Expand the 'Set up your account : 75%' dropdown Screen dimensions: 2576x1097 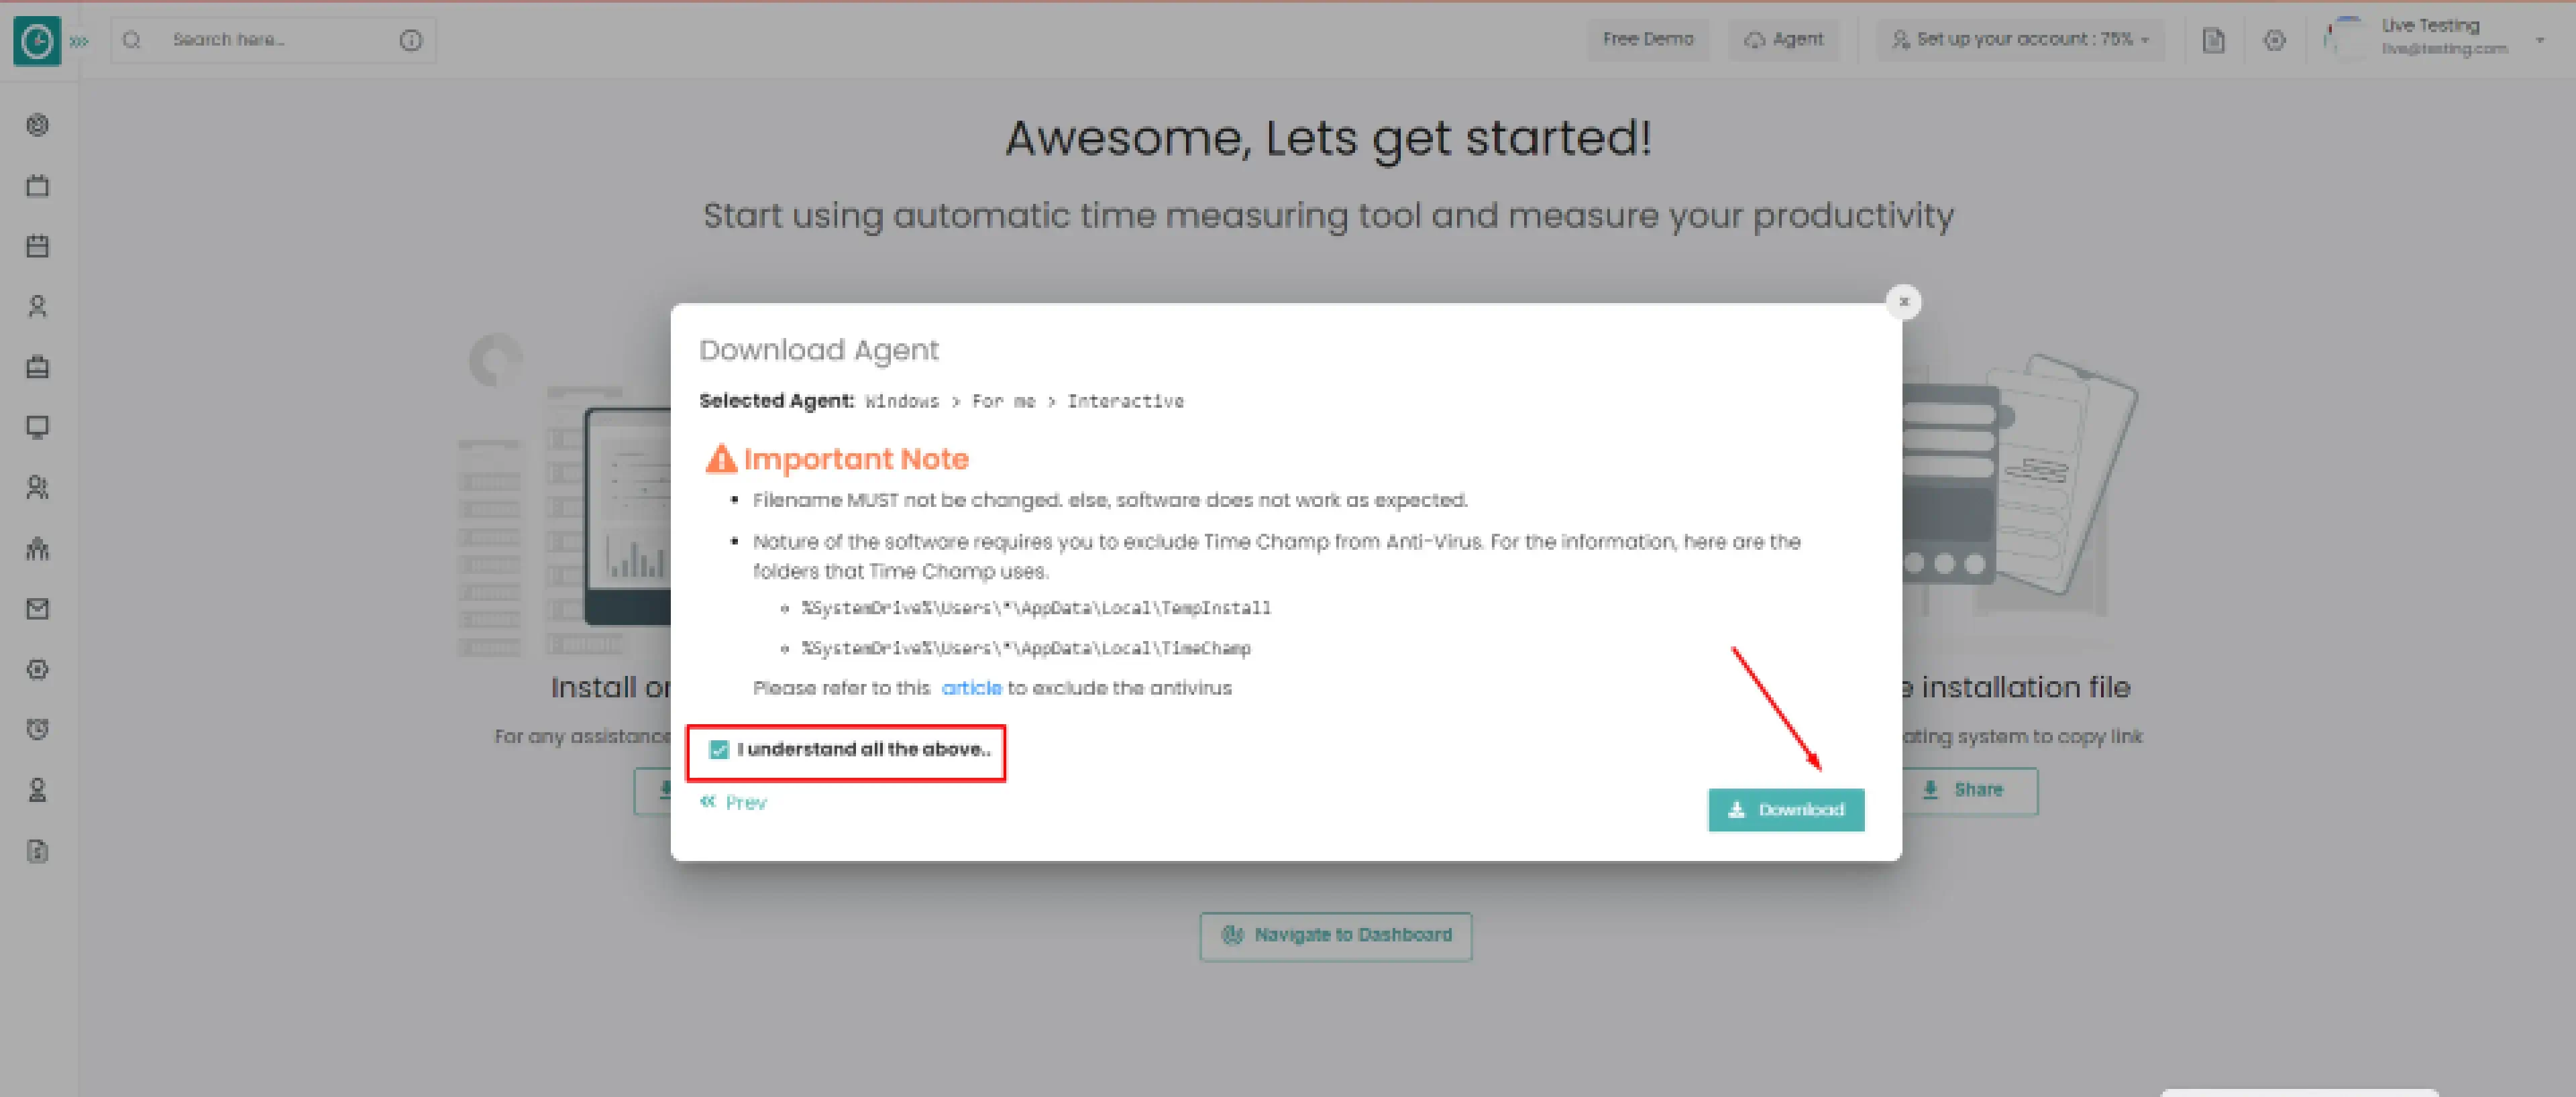[x=2020, y=40]
